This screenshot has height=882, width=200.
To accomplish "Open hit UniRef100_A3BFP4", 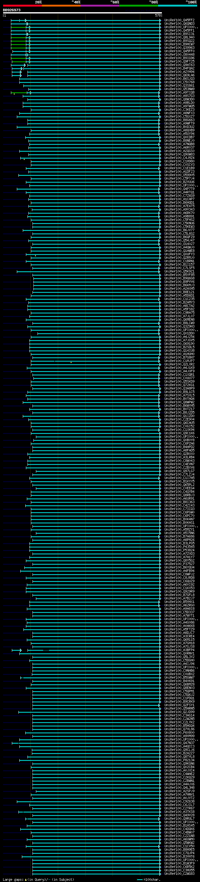I will (179, 650).
